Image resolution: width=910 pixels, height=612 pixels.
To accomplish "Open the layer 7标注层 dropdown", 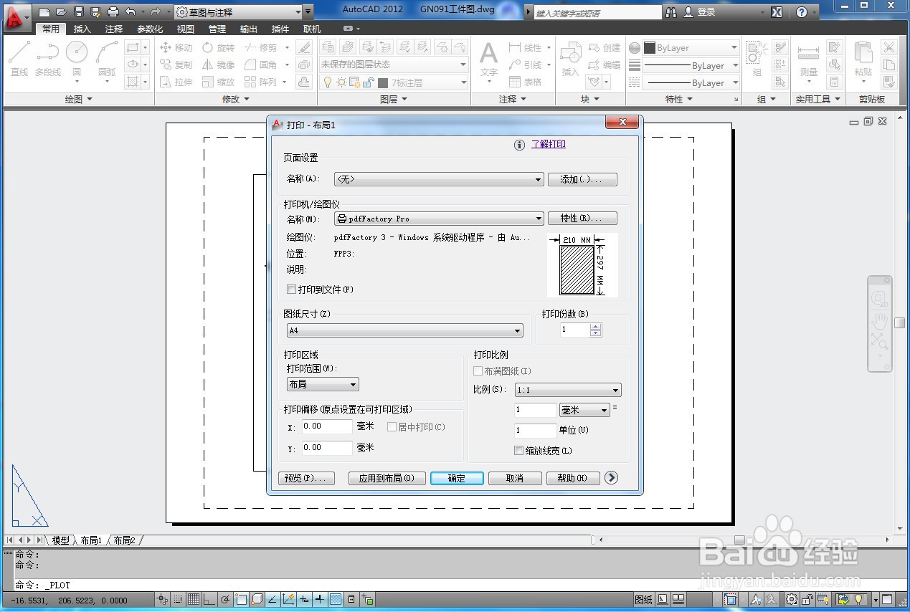I will (x=393, y=82).
